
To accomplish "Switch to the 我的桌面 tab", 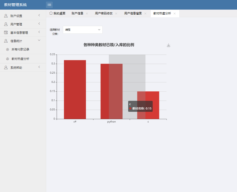I will (x=57, y=14).
